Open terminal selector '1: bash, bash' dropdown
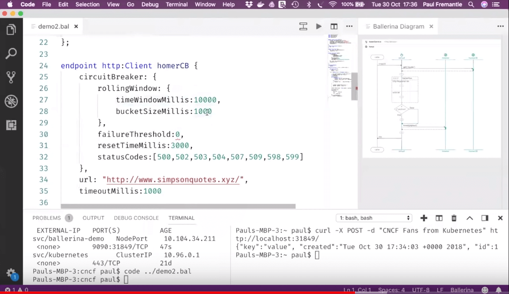 [x=374, y=218]
